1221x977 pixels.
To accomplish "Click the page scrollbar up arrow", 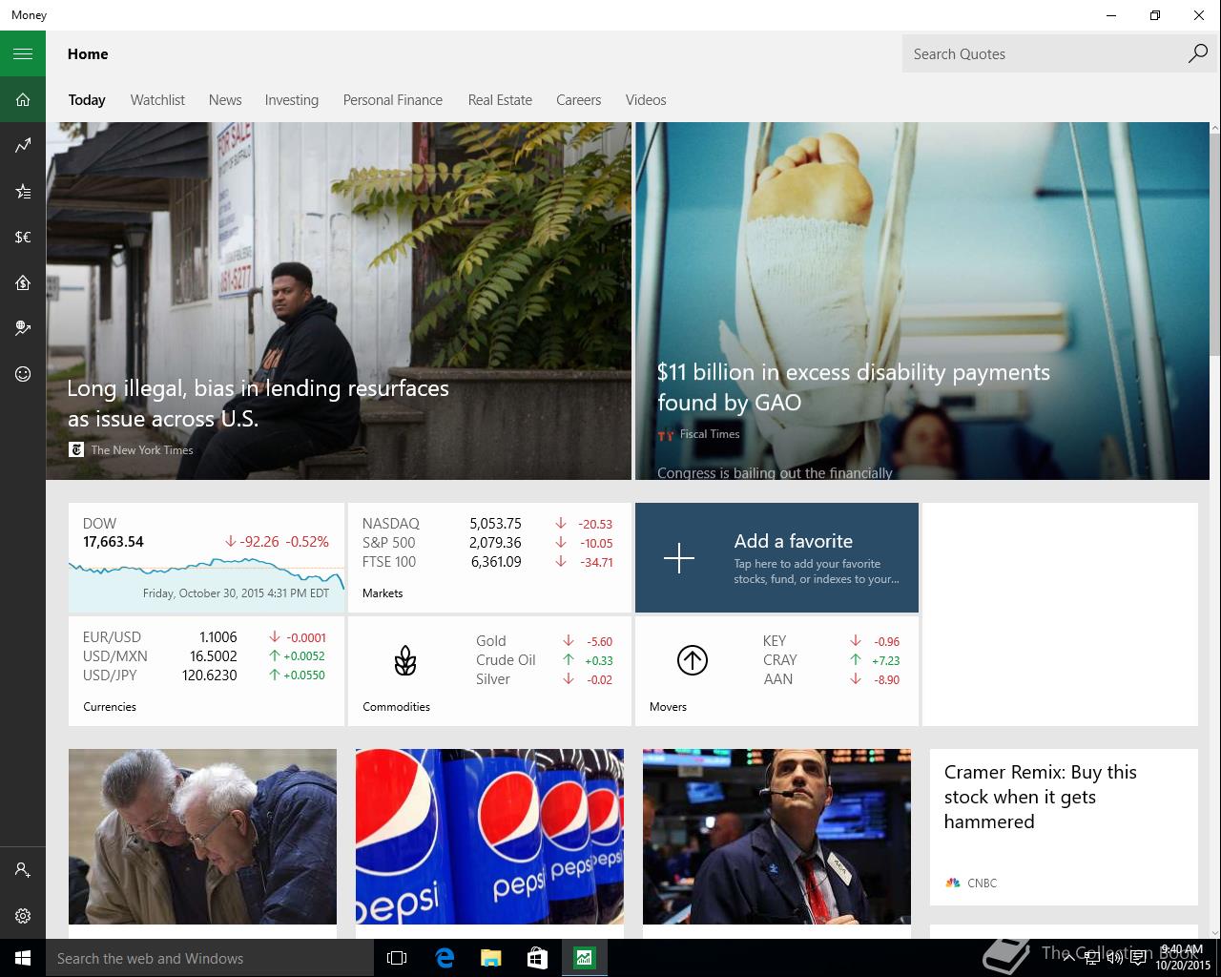I will click(1215, 128).
